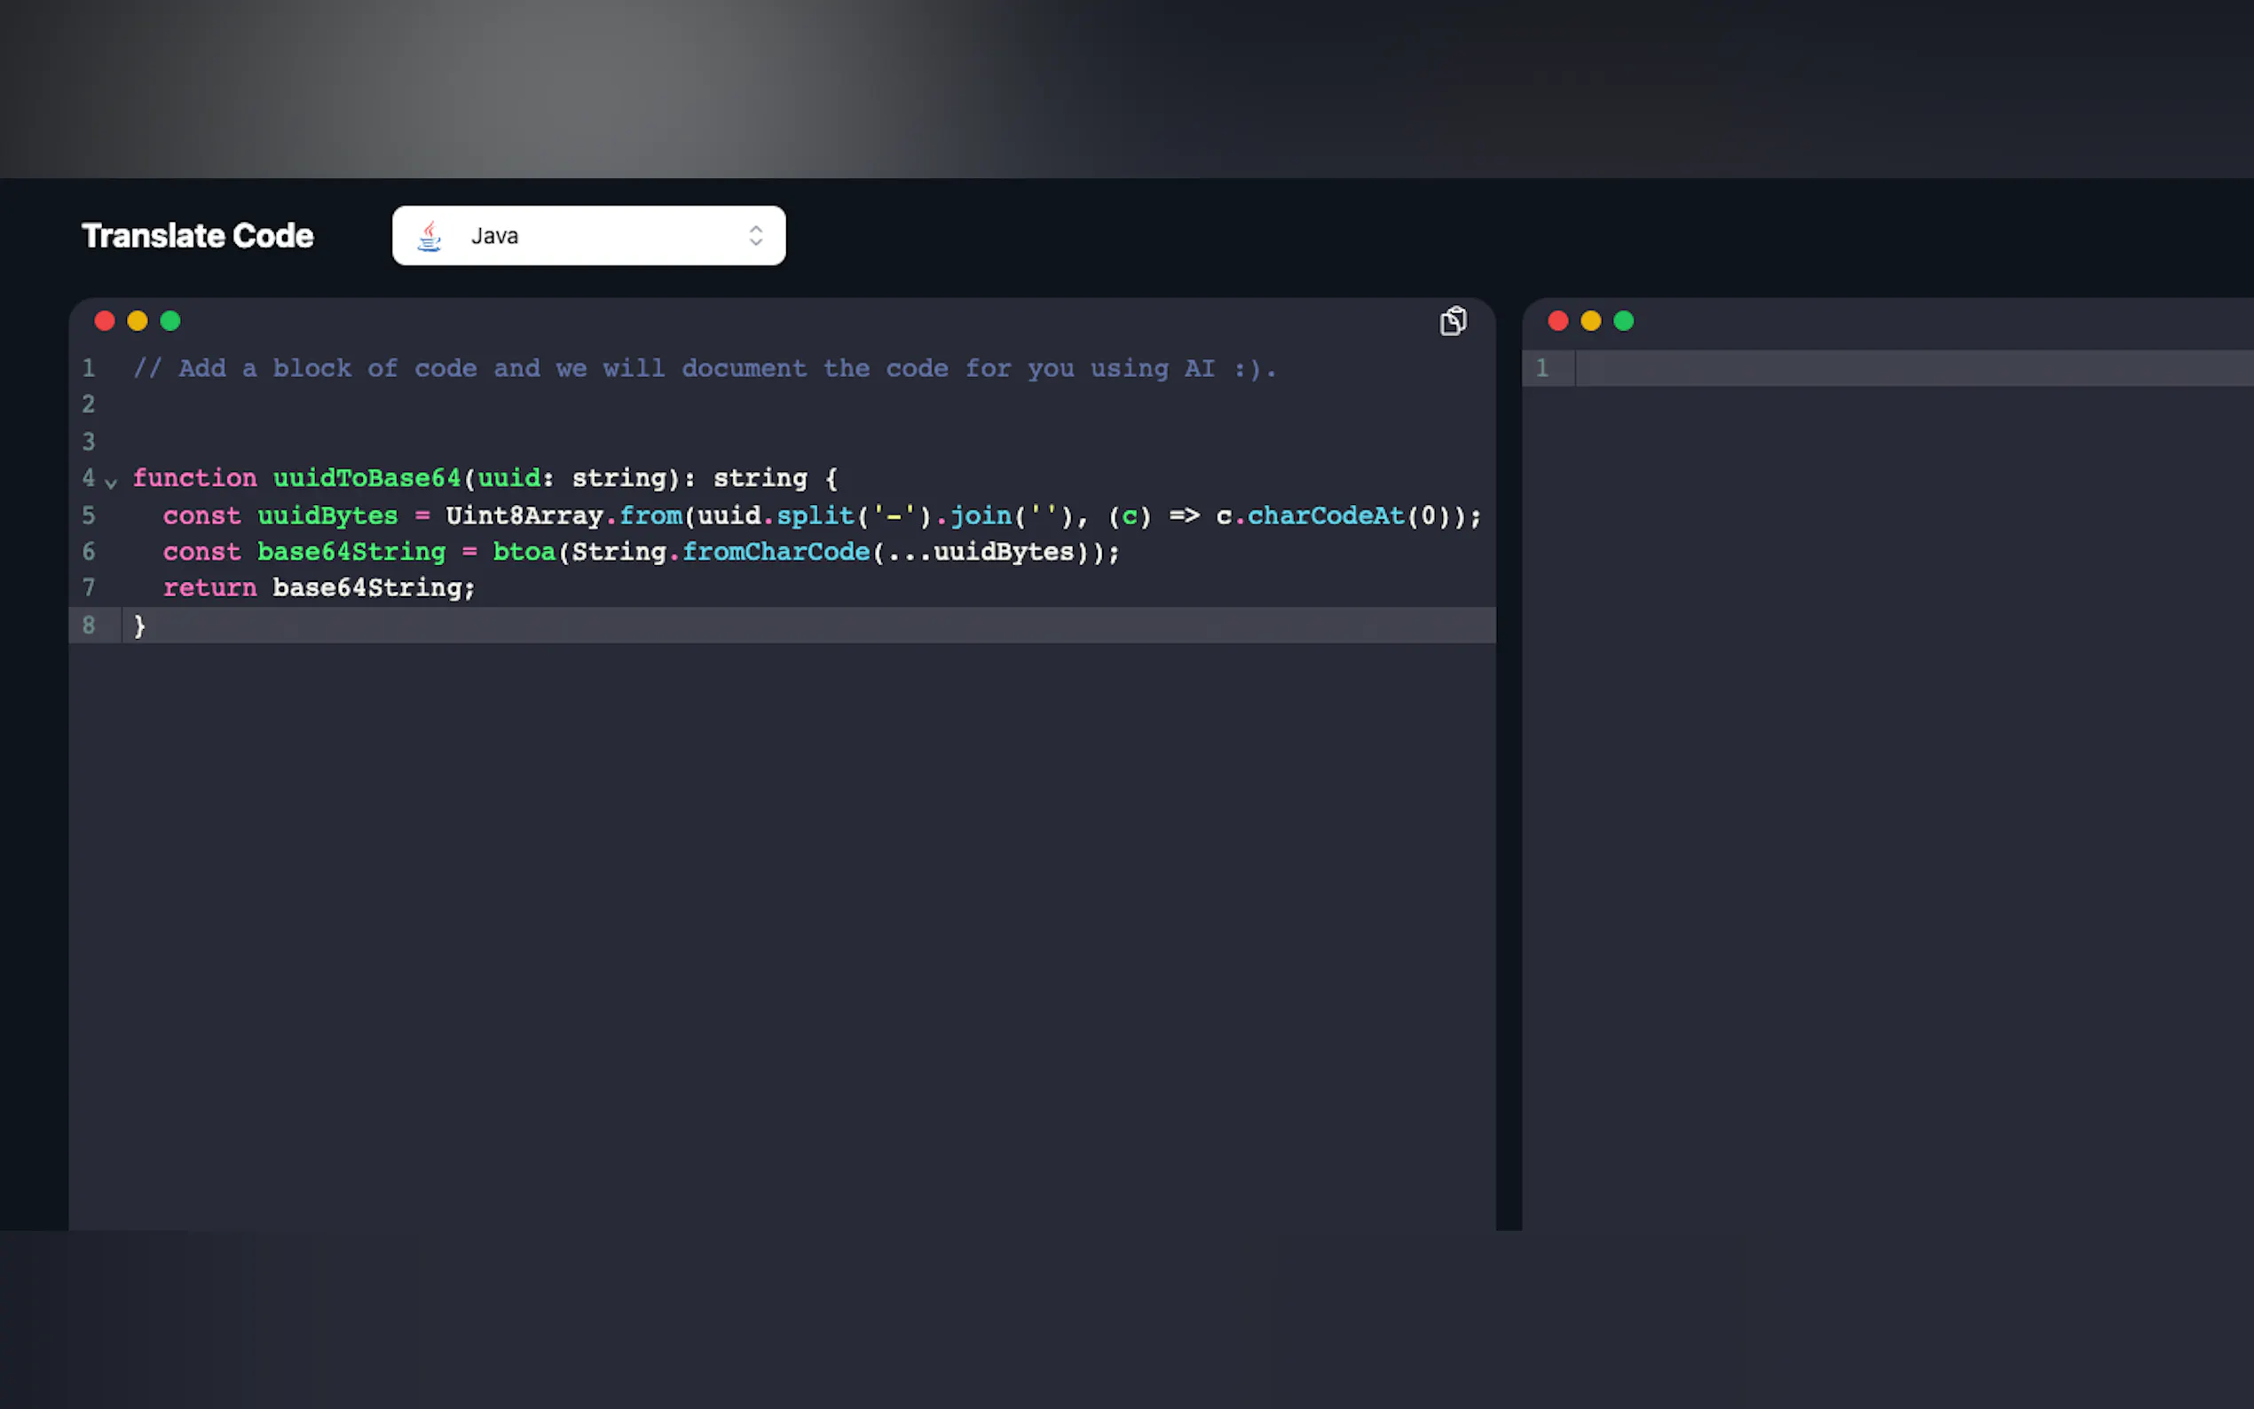Click red dot in right output panel
Image resolution: width=2254 pixels, height=1409 pixels.
point(1557,320)
